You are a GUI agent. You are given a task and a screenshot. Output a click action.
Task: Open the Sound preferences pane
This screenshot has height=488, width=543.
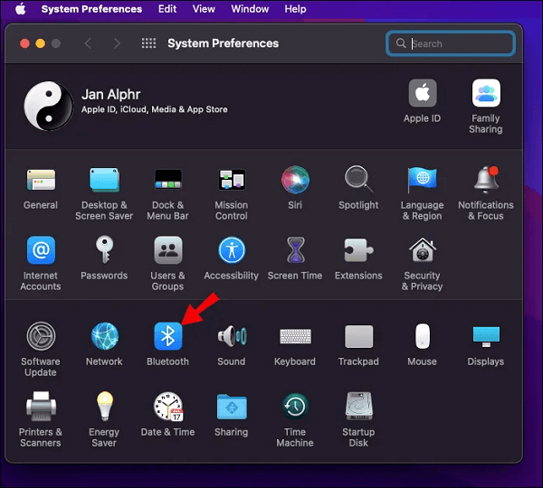pyautogui.click(x=231, y=337)
